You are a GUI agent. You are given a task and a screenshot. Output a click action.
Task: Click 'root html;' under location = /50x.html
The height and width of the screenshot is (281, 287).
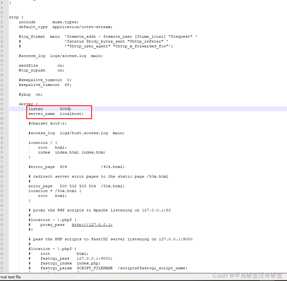(52, 196)
